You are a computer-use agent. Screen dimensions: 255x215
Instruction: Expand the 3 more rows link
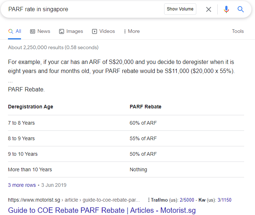(x=22, y=185)
